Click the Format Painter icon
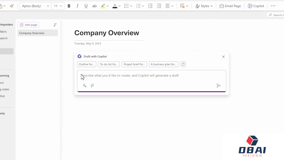The height and width of the screenshot is (160, 284). (12, 6)
